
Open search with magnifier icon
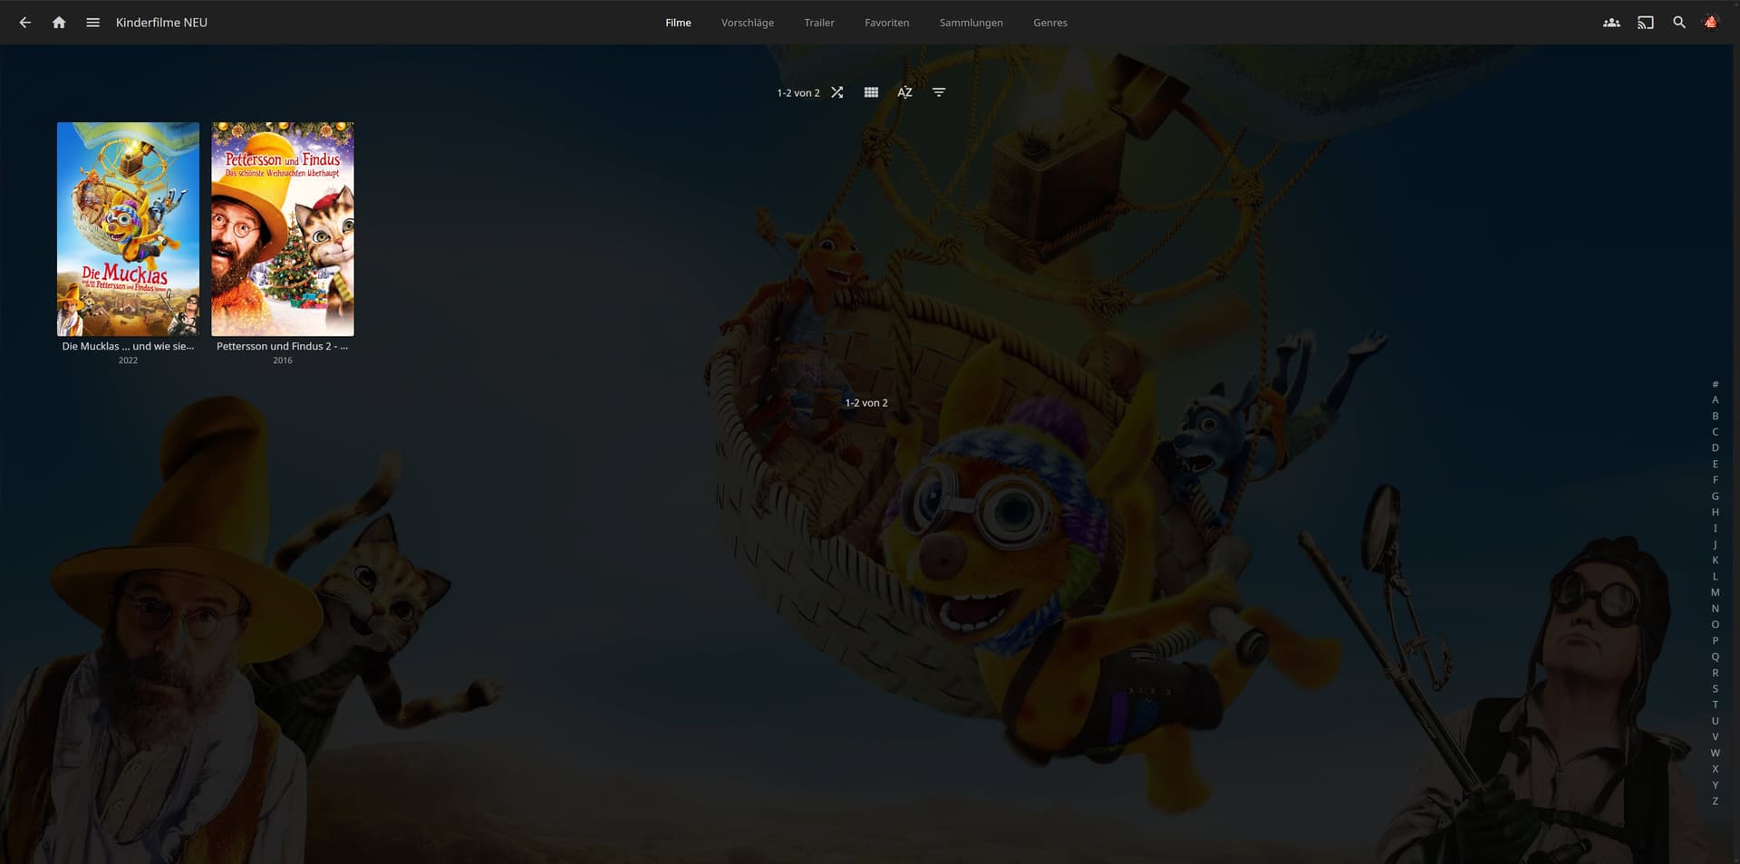tap(1678, 23)
